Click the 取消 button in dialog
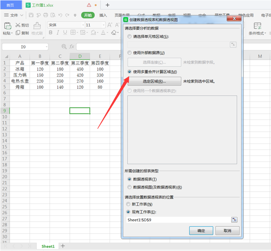The height and width of the screenshot is (251, 271). pyautogui.click(x=227, y=231)
